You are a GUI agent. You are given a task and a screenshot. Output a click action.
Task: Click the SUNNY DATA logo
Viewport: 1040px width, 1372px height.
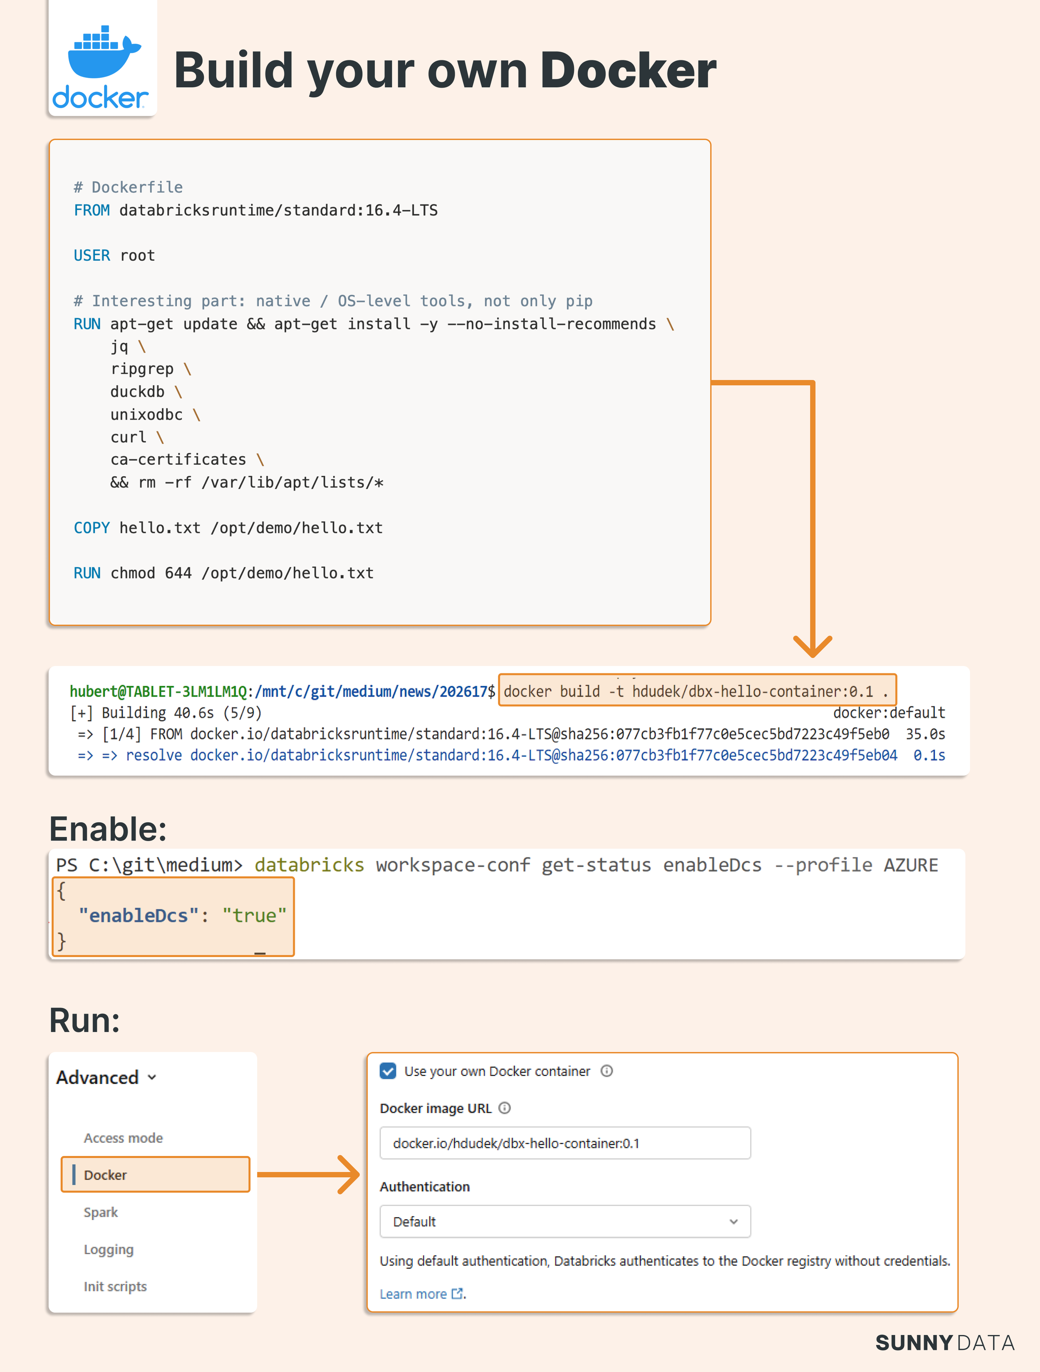(945, 1343)
